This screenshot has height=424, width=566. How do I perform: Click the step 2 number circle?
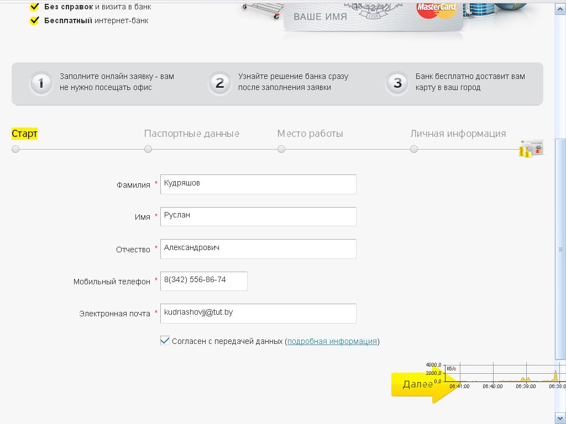[219, 84]
